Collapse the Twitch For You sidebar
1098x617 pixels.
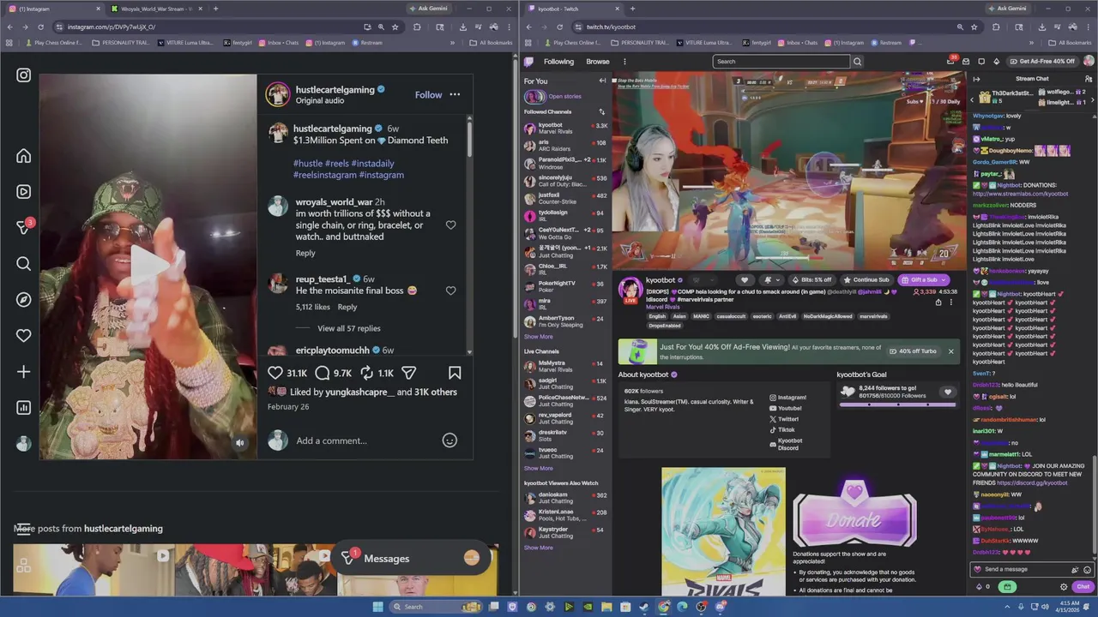coord(602,81)
